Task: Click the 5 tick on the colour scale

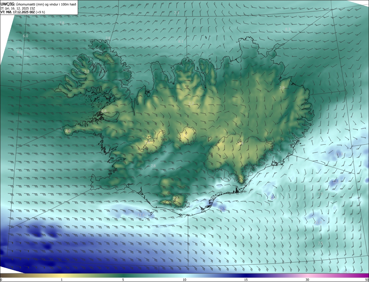Action: [123, 280]
